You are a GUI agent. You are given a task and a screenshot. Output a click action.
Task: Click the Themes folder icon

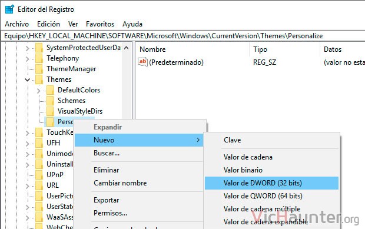(x=39, y=79)
